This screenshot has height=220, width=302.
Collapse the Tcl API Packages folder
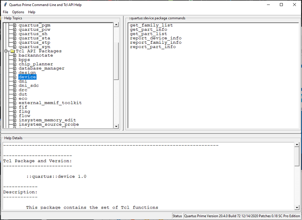pyautogui.click(x=6, y=51)
